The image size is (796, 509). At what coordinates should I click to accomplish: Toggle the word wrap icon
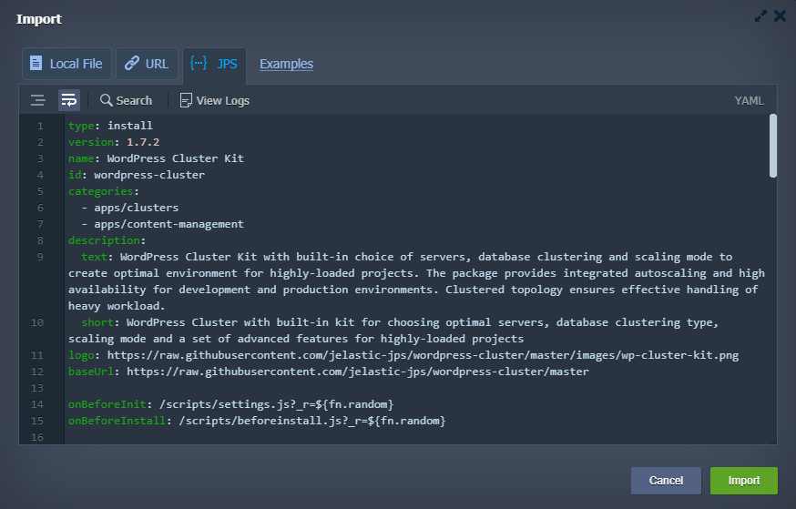click(x=69, y=100)
